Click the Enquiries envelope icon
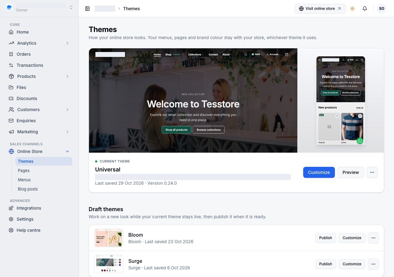394x277 pixels. [x=11, y=121]
